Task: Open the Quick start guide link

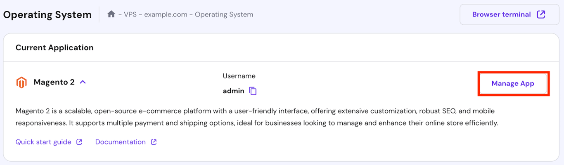Action: [x=43, y=142]
